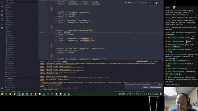Kill terminal using the trash icon
The image size is (198, 111).
click(157, 61)
